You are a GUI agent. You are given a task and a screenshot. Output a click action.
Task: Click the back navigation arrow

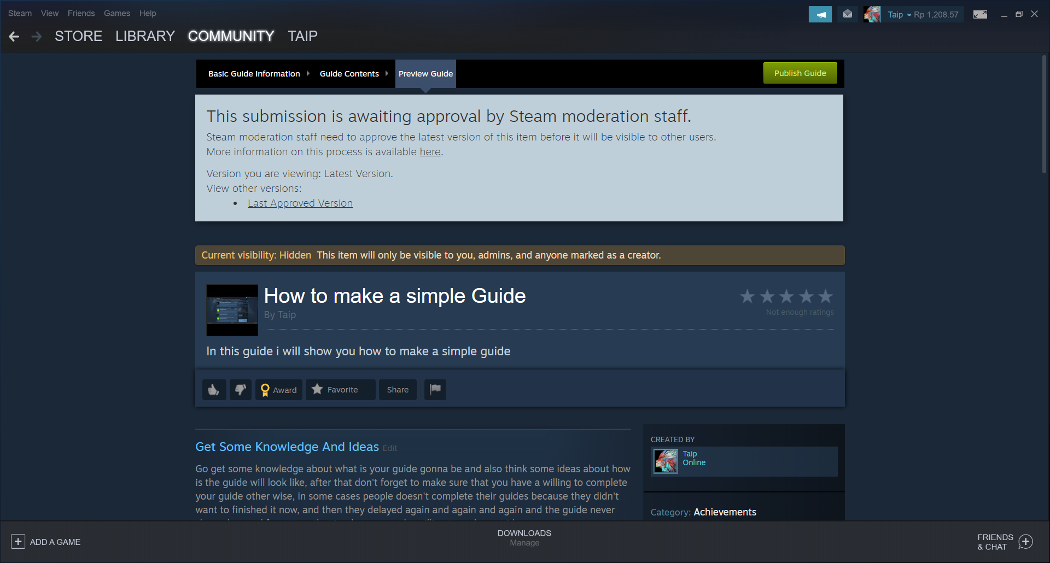(x=14, y=37)
